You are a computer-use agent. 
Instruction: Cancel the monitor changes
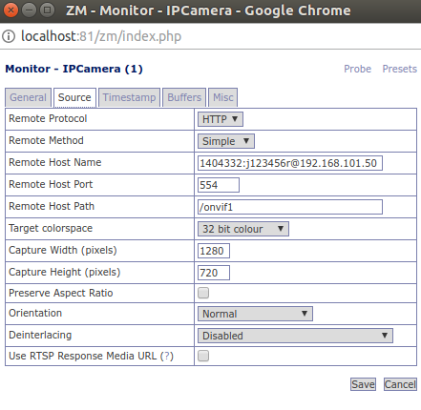click(400, 384)
